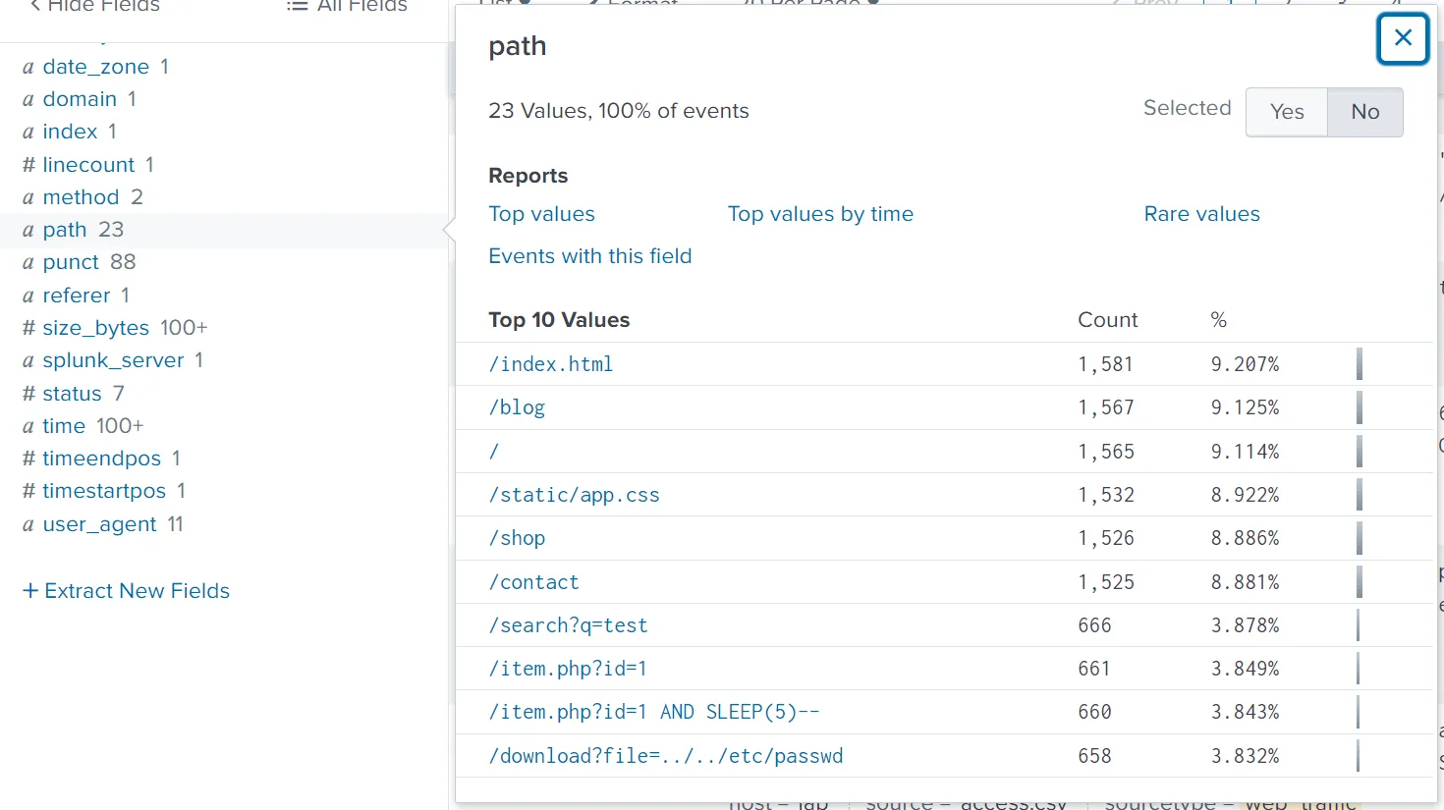Filter by path /search?q=test
This screenshot has height=810, width=1444.
(x=568, y=625)
